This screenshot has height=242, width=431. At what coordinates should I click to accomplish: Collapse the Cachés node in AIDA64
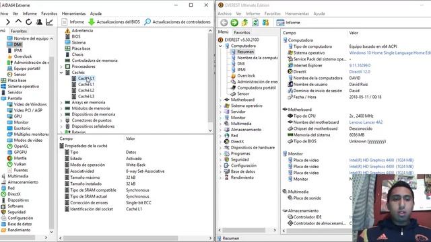(61, 73)
